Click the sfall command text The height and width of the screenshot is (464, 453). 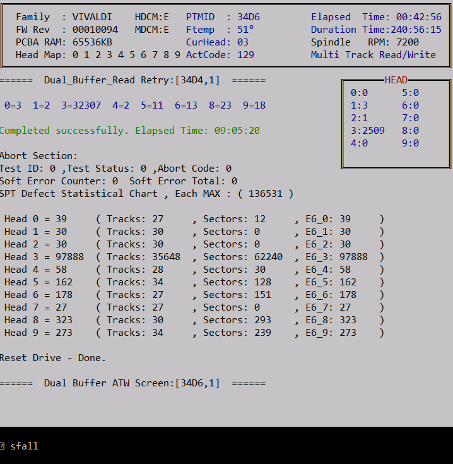24,446
